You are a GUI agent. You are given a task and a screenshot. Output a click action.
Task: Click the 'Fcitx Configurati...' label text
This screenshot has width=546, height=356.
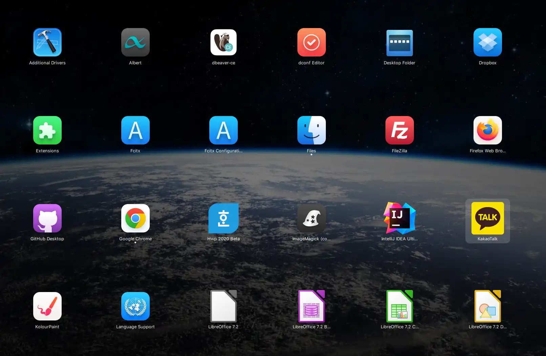[x=224, y=151]
